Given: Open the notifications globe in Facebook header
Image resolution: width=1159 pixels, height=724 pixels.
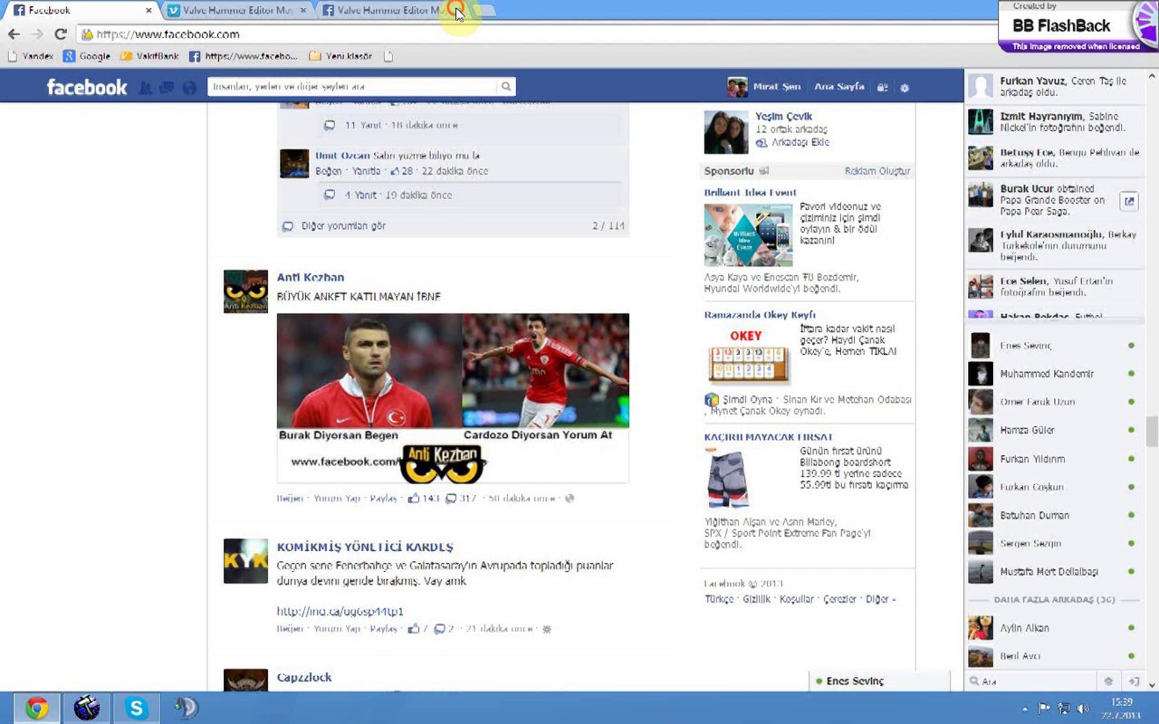Looking at the screenshot, I should coord(189,87).
